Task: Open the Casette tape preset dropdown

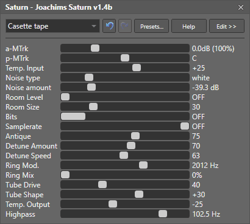Action: [x=52, y=26]
